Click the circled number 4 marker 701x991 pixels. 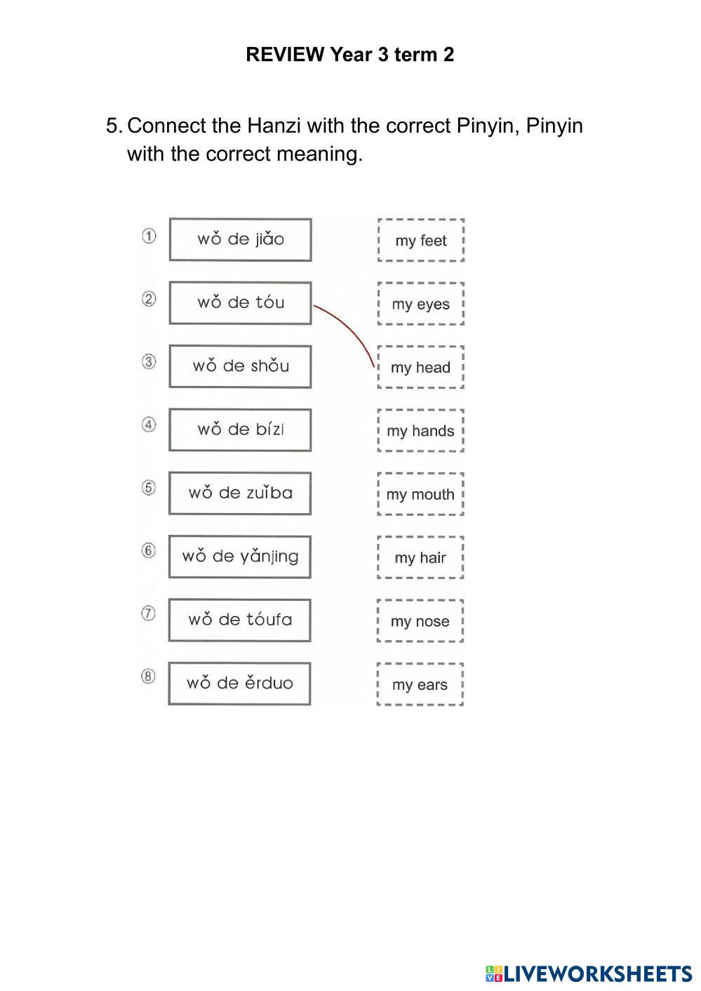149,425
